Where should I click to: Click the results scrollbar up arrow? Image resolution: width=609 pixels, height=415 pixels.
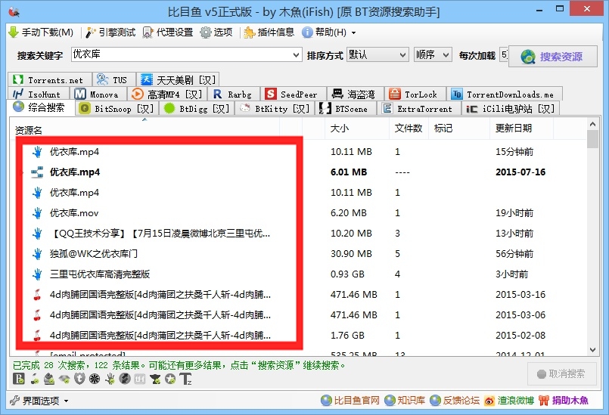[x=592, y=124]
